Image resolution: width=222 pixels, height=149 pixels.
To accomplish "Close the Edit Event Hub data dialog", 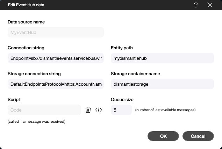I will click(210, 5).
